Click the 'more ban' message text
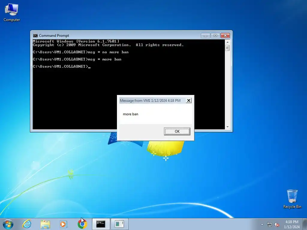This screenshot has height=230, width=307. (130, 114)
